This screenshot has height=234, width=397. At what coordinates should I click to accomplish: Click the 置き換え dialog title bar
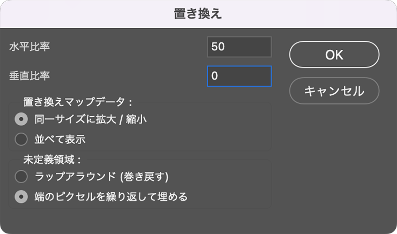(x=198, y=14)
